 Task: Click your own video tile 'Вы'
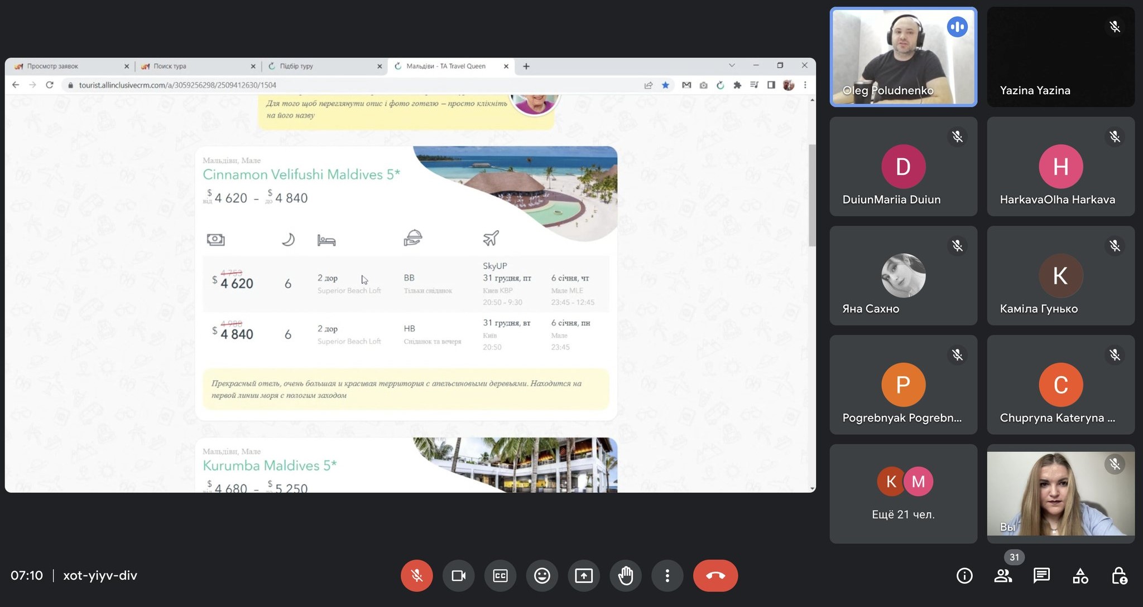pos(1060,494)
